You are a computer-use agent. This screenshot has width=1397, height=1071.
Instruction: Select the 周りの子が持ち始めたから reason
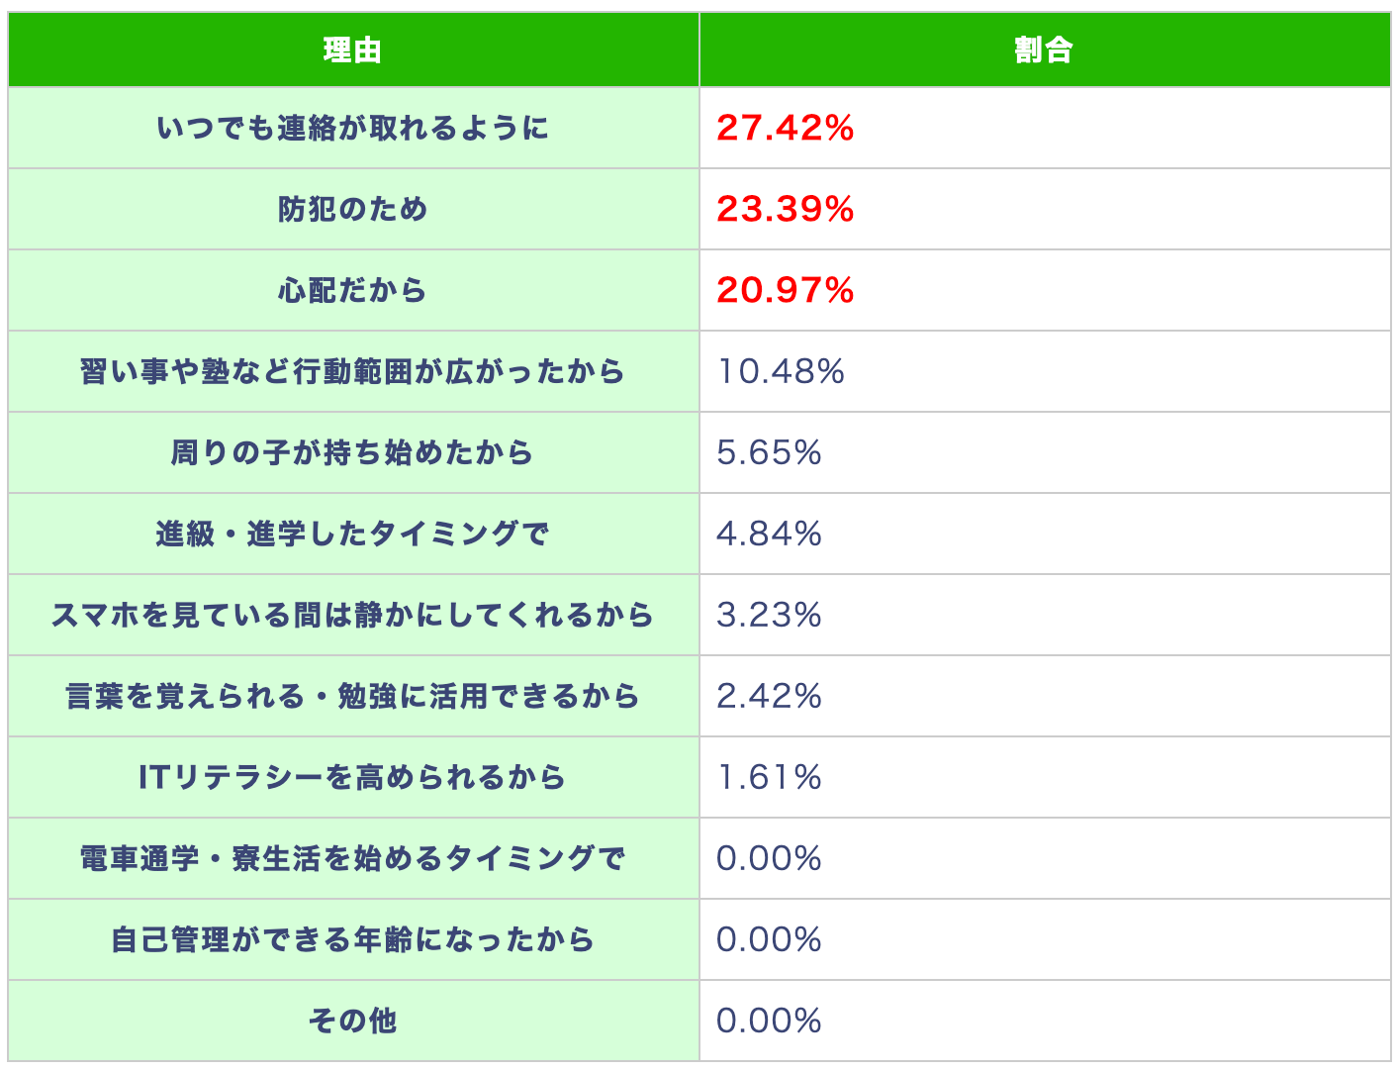click(x=353, y=452)
